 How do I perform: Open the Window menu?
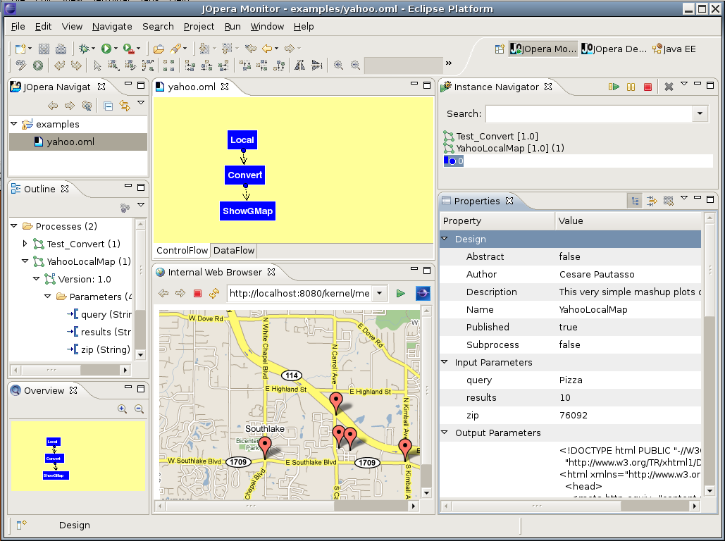click(x=267, y=26)
